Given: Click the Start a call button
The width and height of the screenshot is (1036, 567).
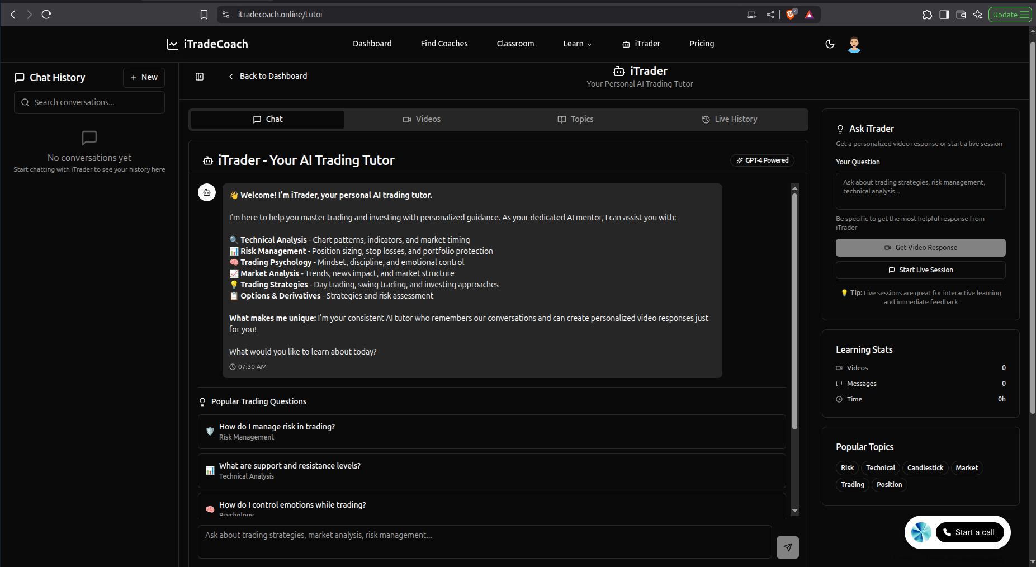Looking at the screenshot, I should pyautogui.click(x=970, y=532).
